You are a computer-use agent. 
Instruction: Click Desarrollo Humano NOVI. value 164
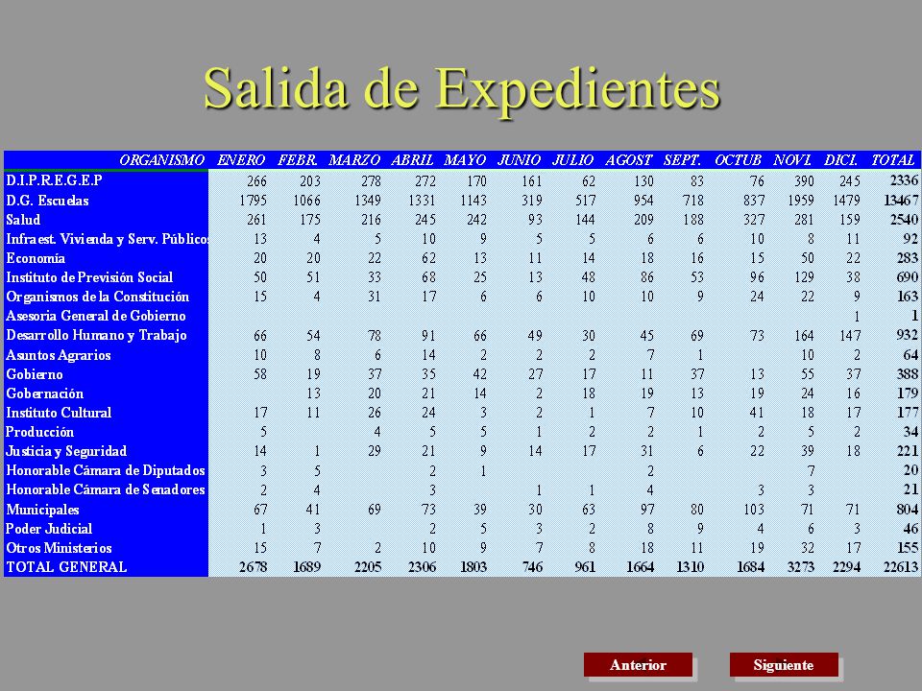tap(804, 336)
